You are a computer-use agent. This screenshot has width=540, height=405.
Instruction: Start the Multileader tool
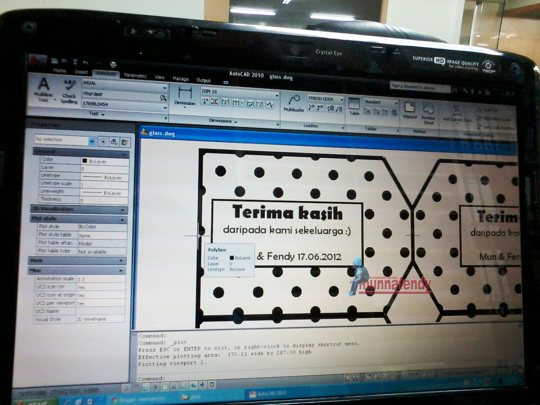[294, 103]
